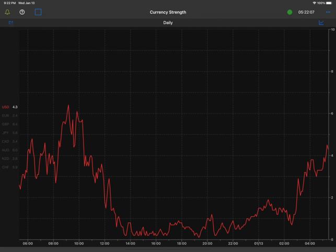The image size is (336, 252).
Task: Tap the blue square layout icon
Action: point(38,12)
